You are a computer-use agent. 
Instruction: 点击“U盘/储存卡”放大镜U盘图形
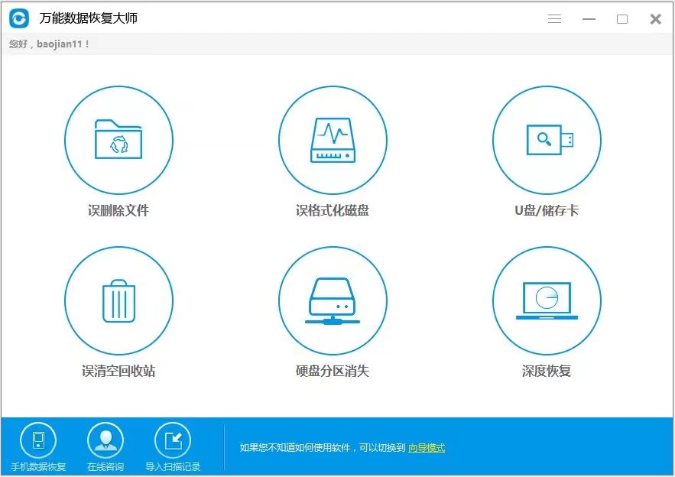pyautogui.click(x=546, y=141)
